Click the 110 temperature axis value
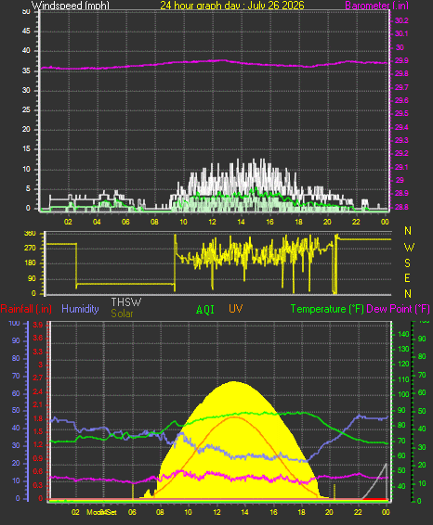 (403, 379)
